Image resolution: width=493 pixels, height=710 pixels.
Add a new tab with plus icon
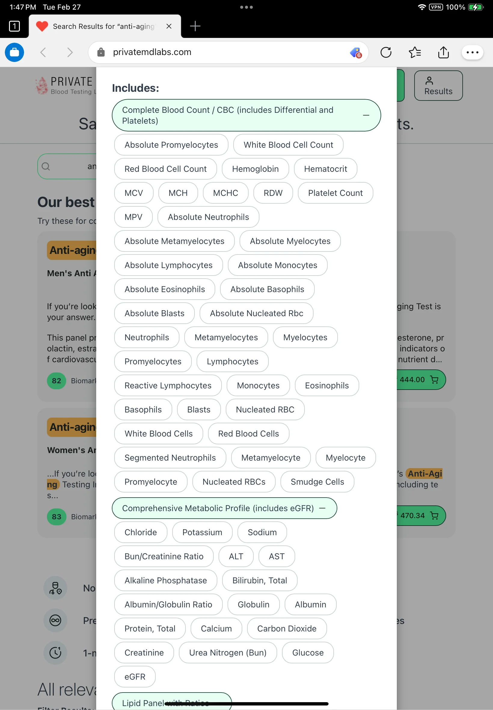(x=195, y=26)
